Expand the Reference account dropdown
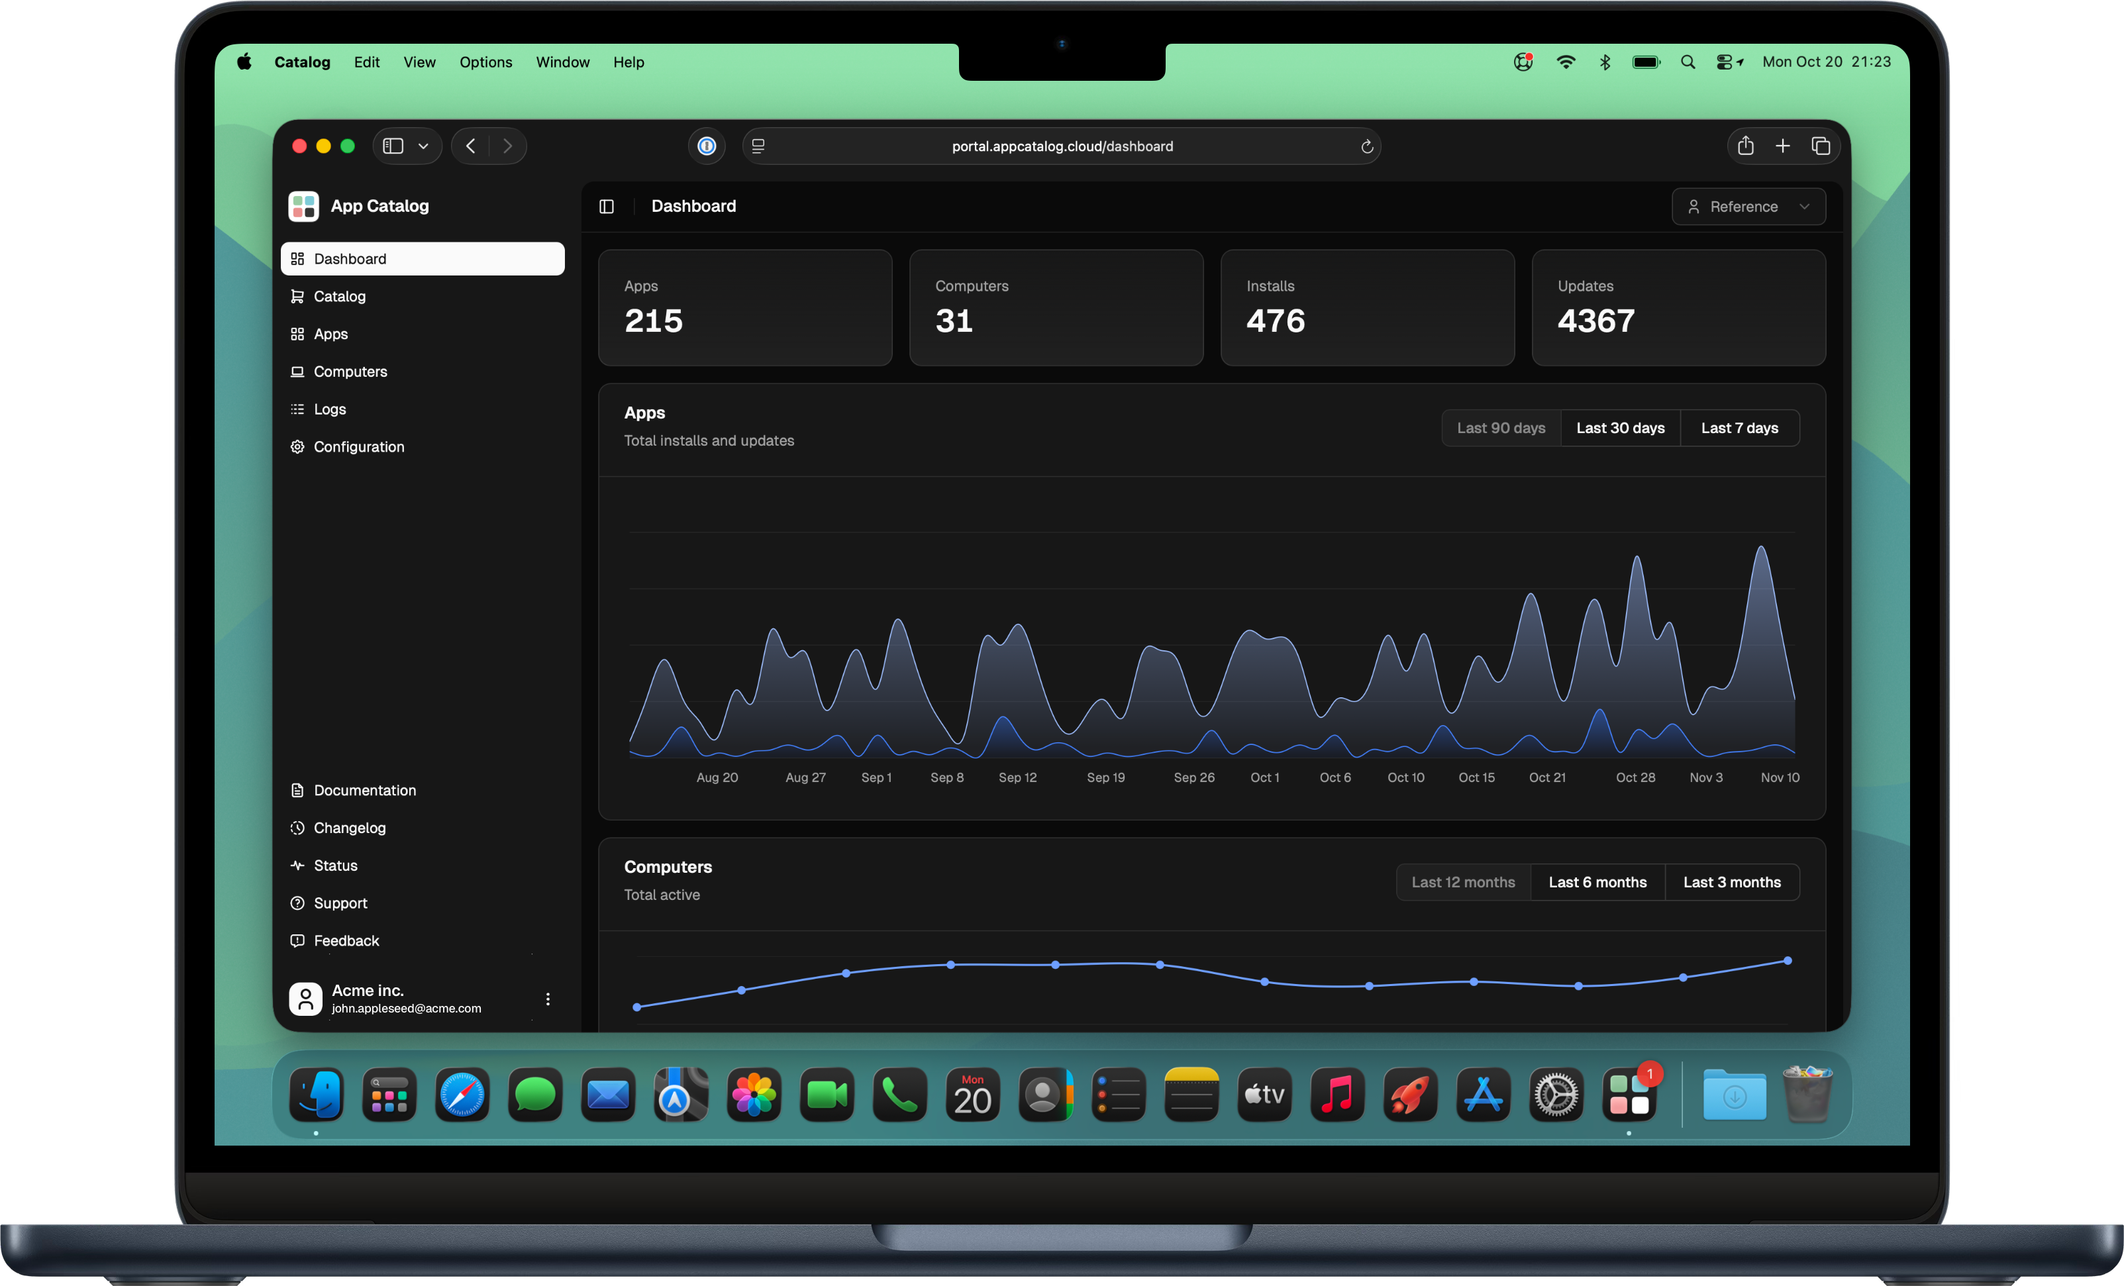Screen dimensions: 2124x1286 [x=1747, y=206]
